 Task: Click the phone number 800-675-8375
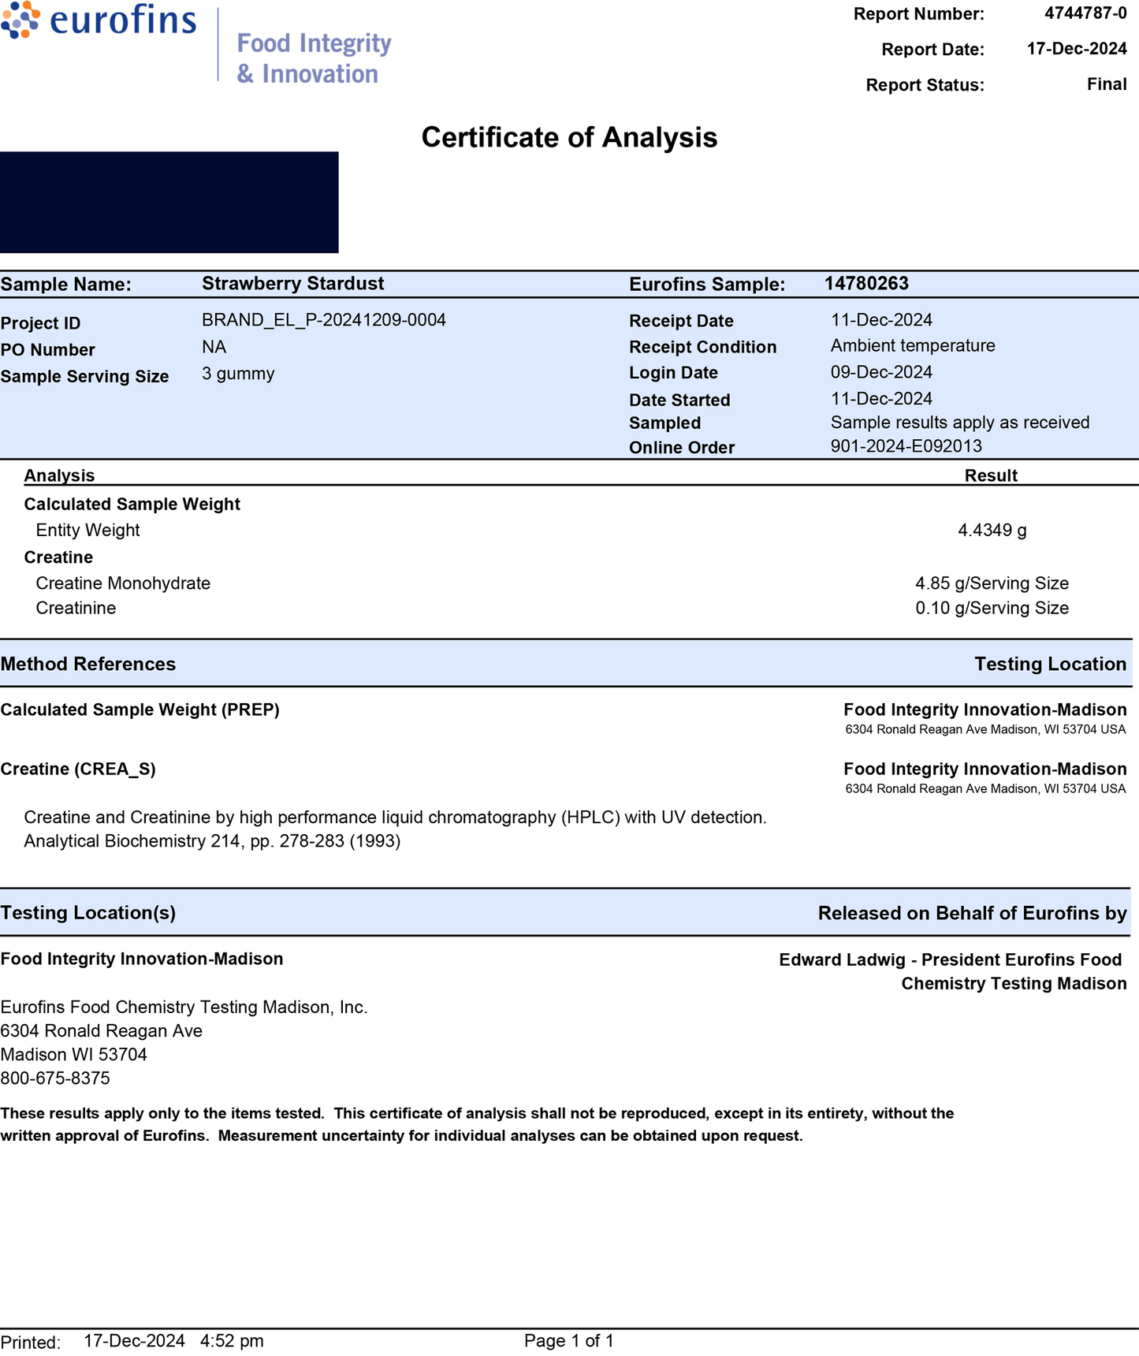tap(55, 1078)
